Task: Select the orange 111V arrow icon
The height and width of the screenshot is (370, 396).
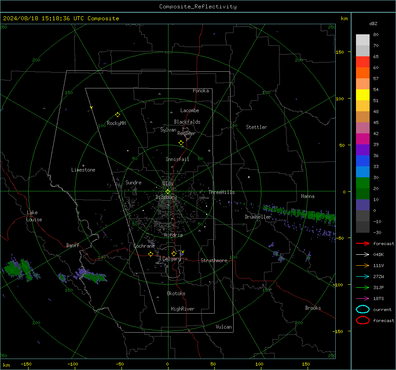Action: tap(363, 265)
